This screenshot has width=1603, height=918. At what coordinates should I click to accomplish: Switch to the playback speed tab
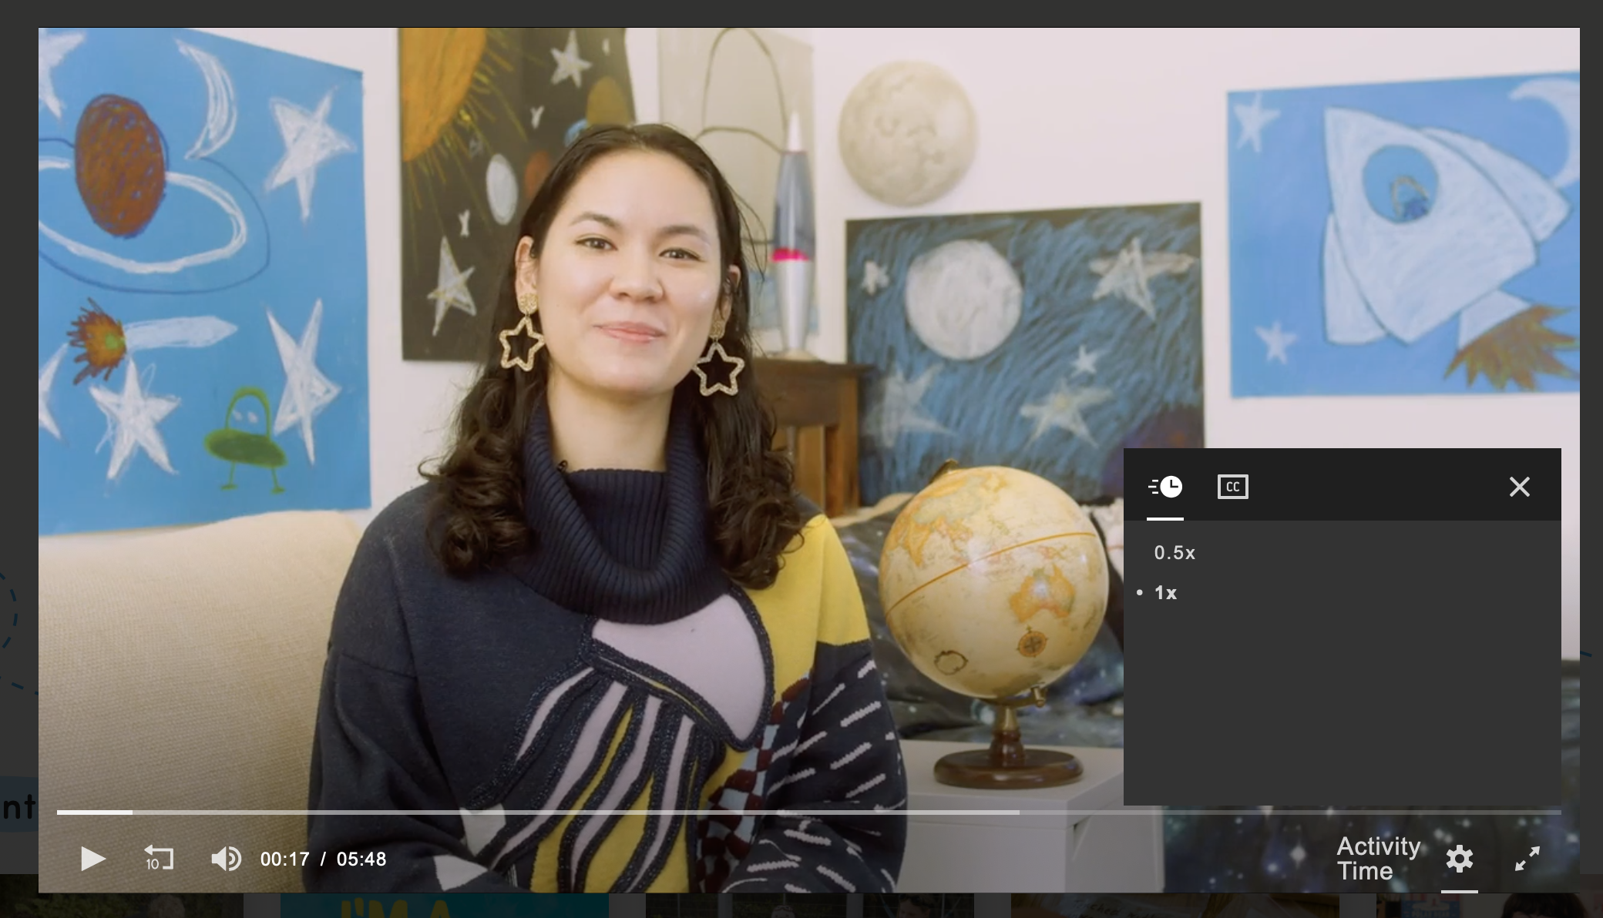tap(1165, 487)
